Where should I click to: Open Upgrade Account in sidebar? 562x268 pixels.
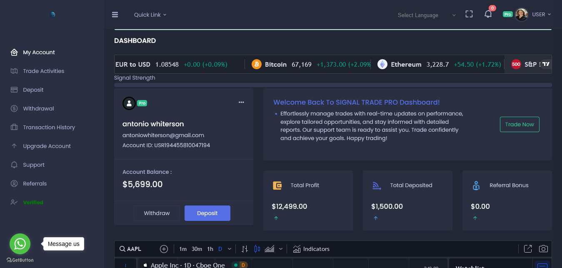click(x=47, y=146)
